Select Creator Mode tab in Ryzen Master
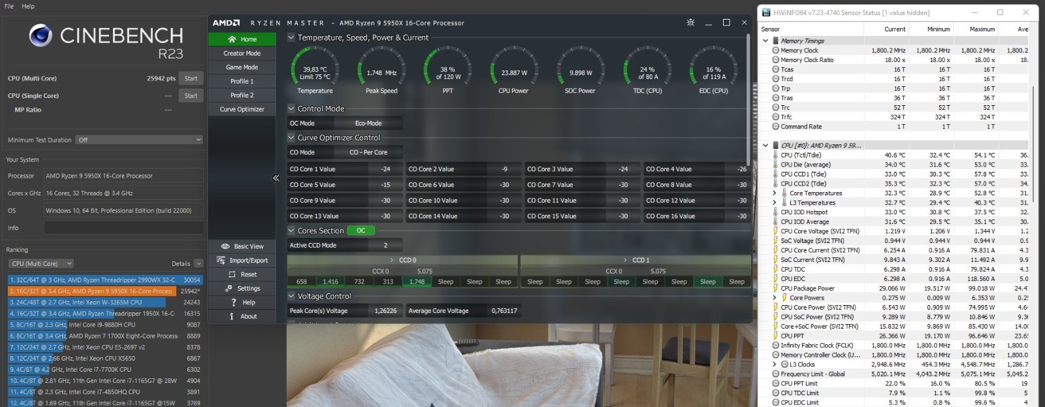 242,54
